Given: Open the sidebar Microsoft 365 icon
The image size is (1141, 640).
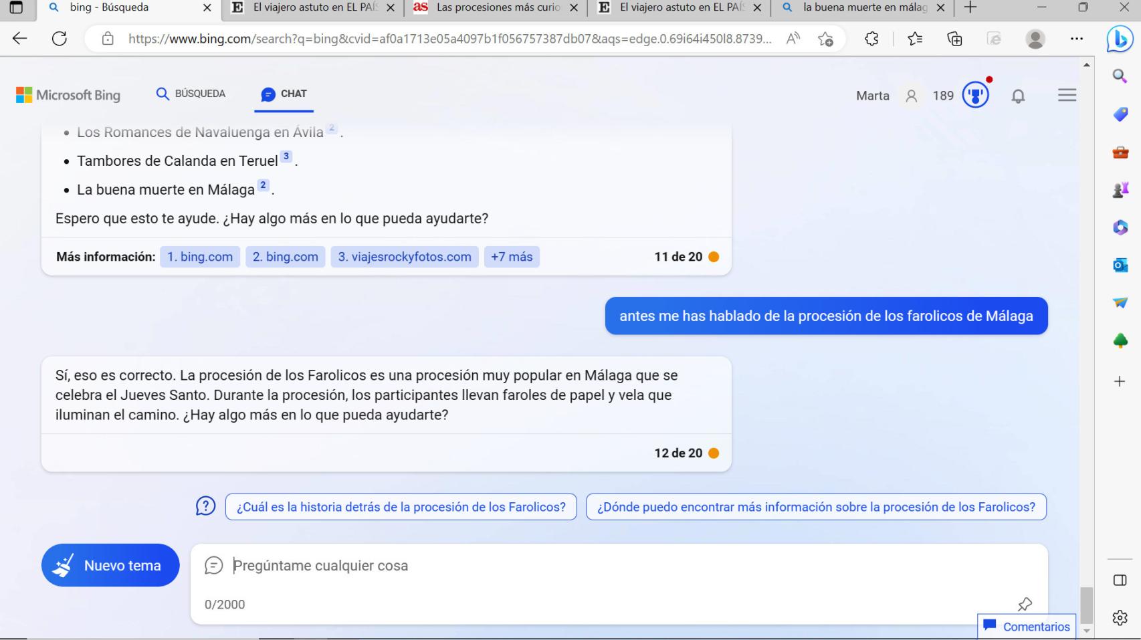Looking at the screenshot, I should click(x=1120, y=227).
